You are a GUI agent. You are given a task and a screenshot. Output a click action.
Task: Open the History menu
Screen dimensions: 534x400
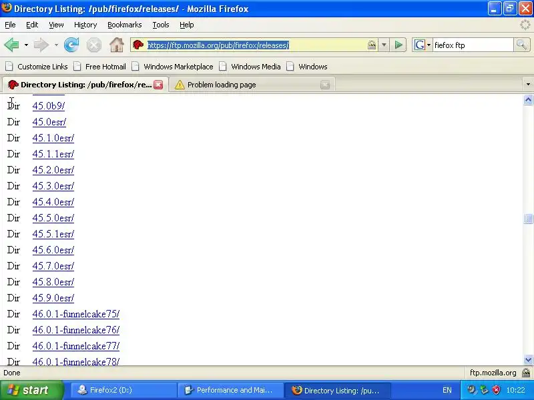tap(85, 25)
